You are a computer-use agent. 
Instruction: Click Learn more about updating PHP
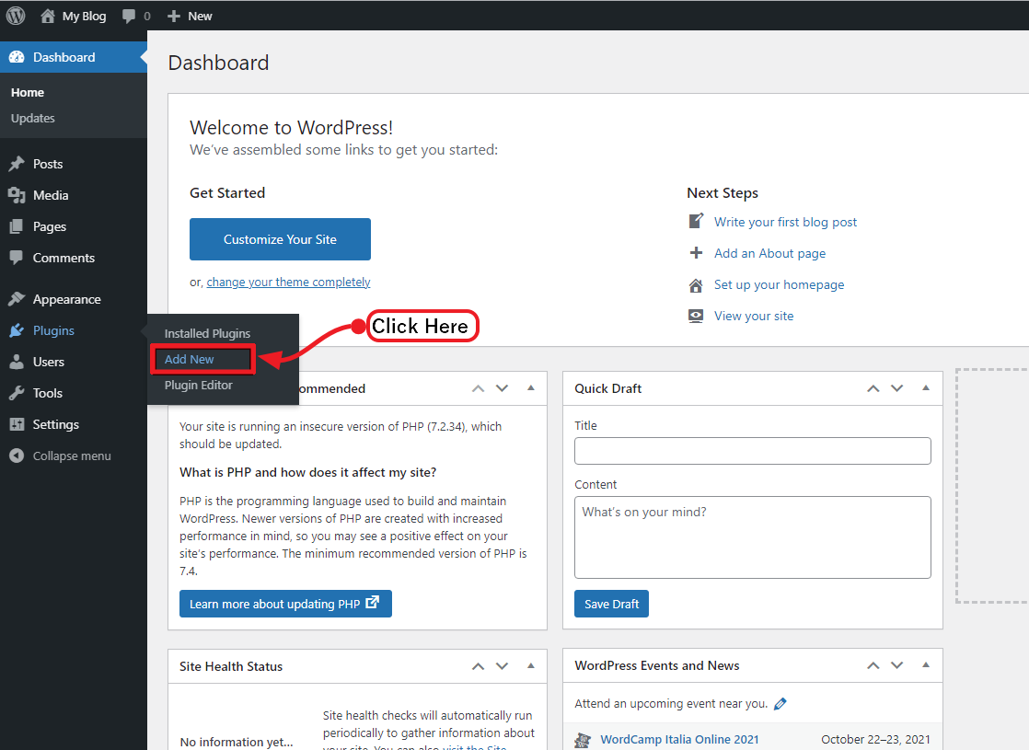pos(285,604)
